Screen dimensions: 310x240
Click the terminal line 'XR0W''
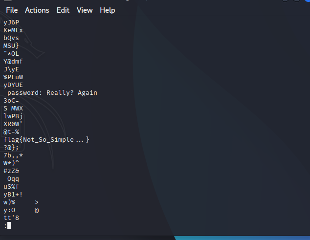coord(13,124)
